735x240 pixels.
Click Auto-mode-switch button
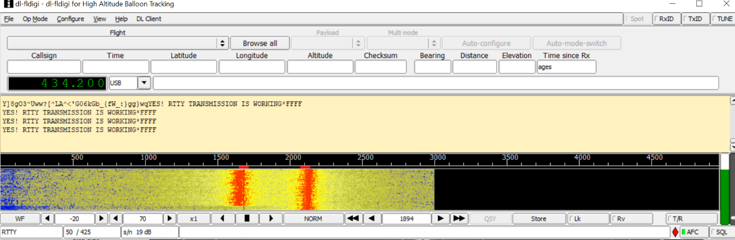click(x=577, y=43)
